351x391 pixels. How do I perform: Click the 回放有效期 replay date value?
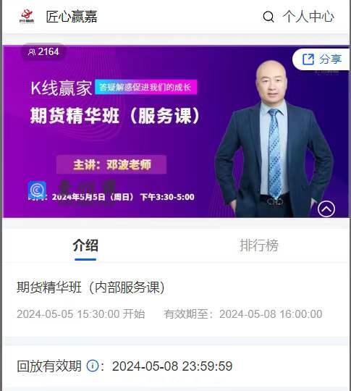click(x=172, y=366)
